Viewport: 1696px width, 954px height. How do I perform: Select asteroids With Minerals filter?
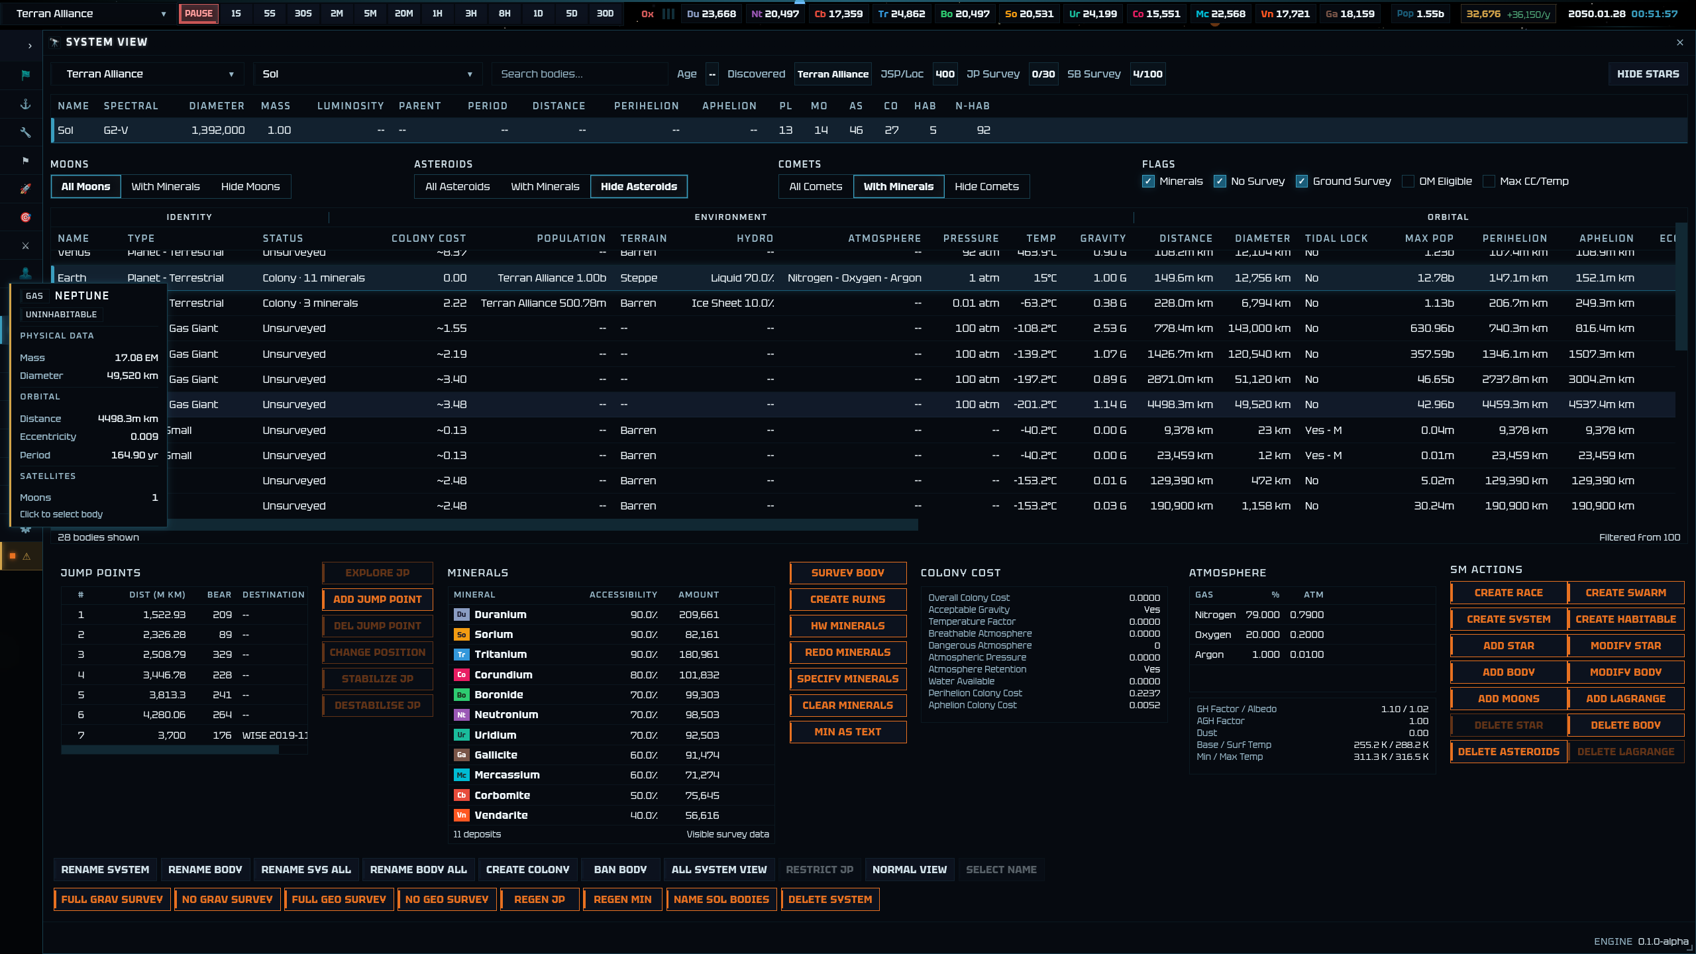pos(545,187)
